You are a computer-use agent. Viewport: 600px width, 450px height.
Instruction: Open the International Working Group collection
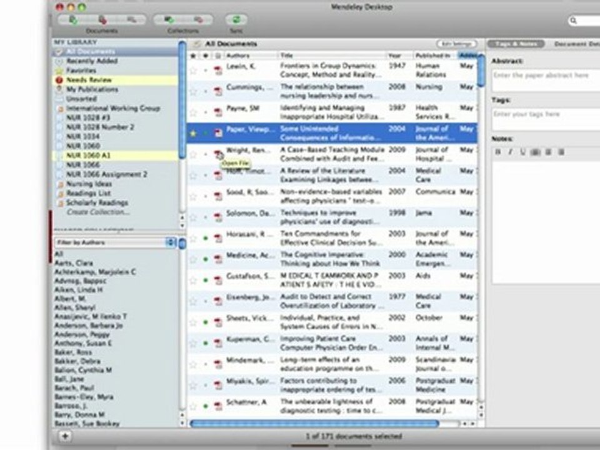113,108
